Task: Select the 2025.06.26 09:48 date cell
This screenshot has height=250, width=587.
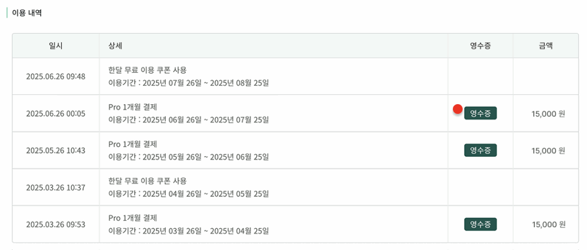Action: tap(56, 76)
